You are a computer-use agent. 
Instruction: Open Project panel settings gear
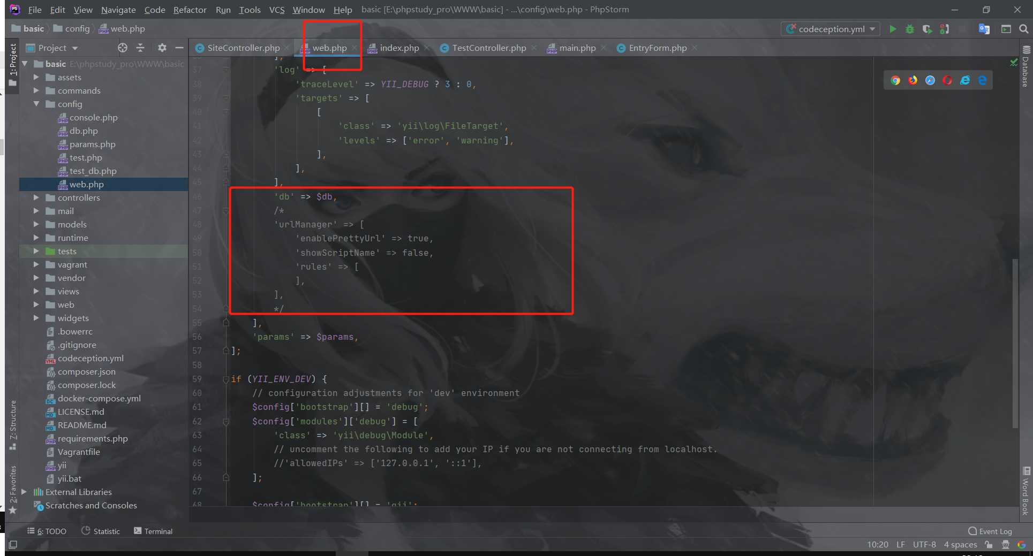[x=162, y=48]
